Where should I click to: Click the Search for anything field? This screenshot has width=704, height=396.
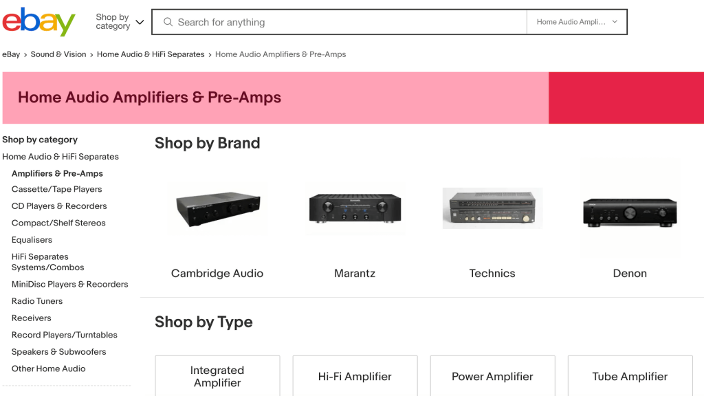[x=344, y=22]
